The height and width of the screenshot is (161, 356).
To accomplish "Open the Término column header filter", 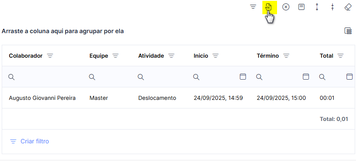I will click(x=286, y=56).
